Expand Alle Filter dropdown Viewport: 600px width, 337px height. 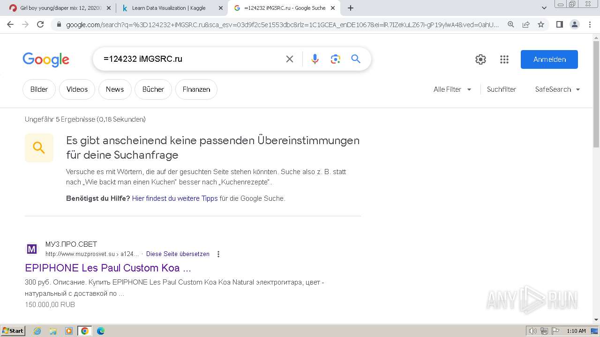(452, 89)
